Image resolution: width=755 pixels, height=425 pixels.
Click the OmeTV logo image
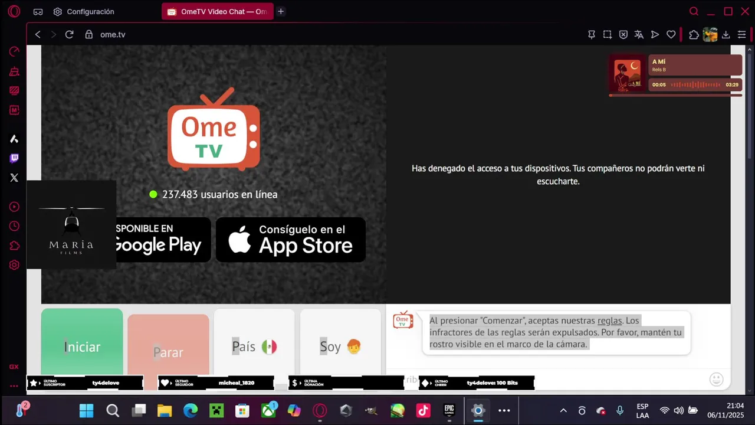[x=213, y=130]
